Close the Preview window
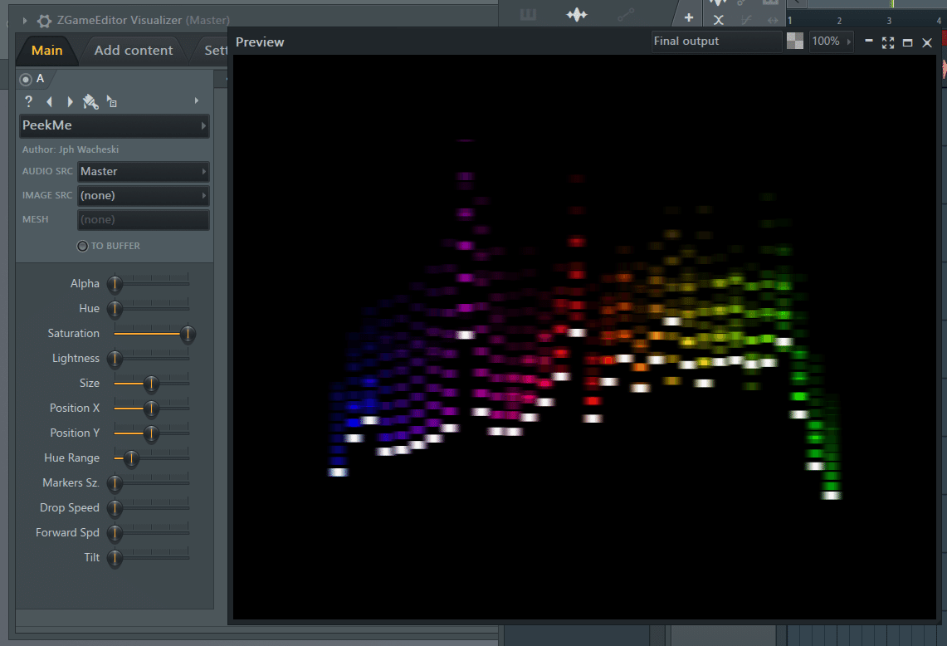This screenshot has height=646, width=947. pos(927,42)
